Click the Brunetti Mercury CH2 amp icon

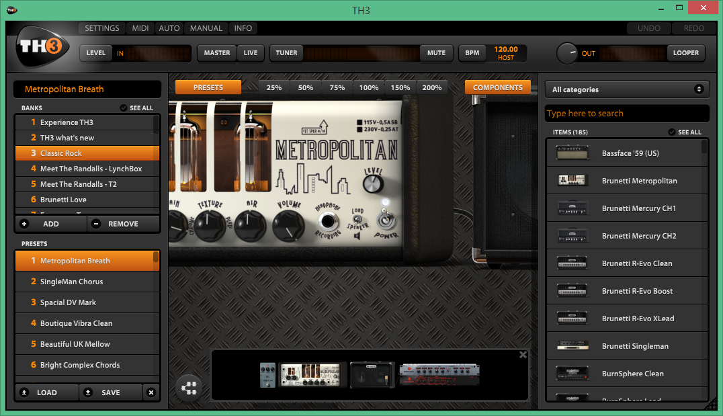pos(572,236)
